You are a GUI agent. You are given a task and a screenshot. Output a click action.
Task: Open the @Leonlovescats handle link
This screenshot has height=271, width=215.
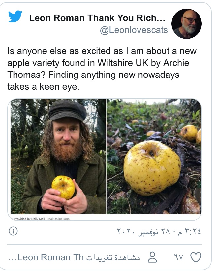[134, 30]
